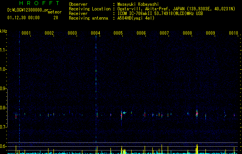
Task: Select the 0008 time marker
Action: pyautogui.click(x=187, y=33)
